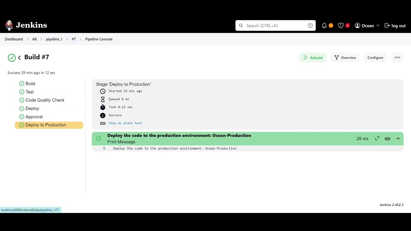Click the "Queued 0 ms" detail

pos(119,99)
